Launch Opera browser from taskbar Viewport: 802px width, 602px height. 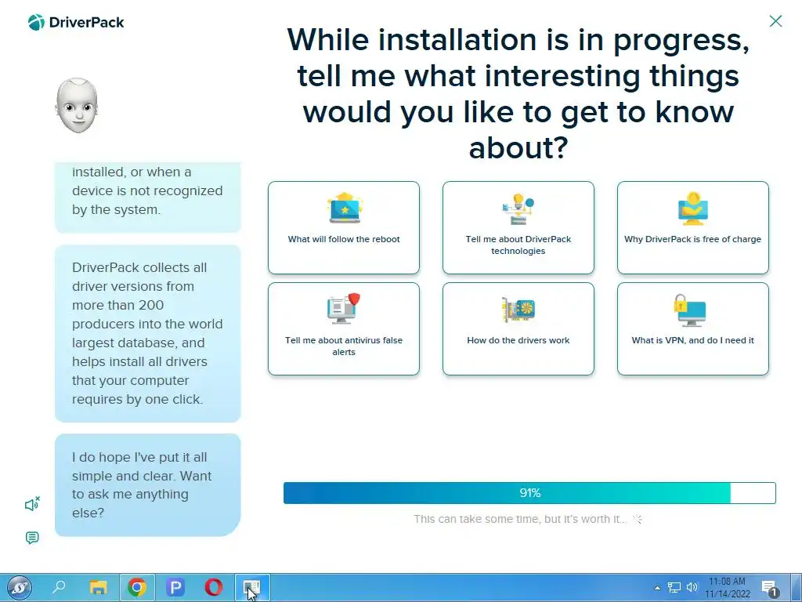[214, 587]
